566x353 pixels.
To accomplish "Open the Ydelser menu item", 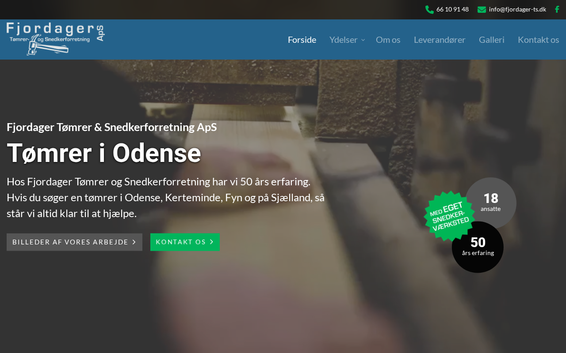I will pyautogui.click(x=344, y=40).
